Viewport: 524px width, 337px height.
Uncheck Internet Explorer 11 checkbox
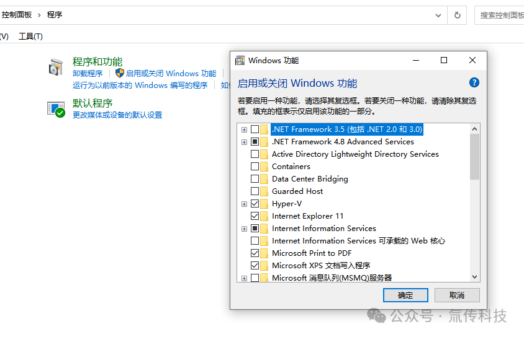[x=255, y=216]
